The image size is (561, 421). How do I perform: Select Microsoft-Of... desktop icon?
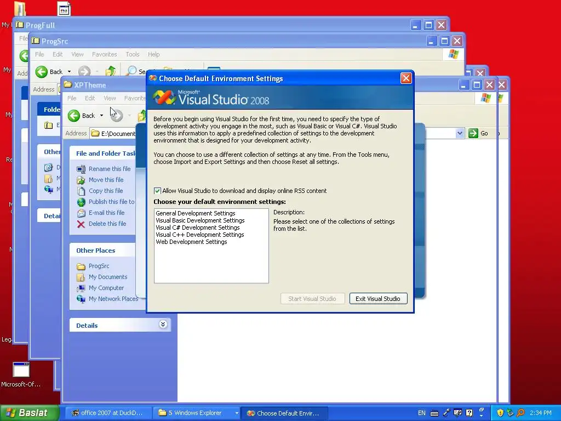point(21,374)
